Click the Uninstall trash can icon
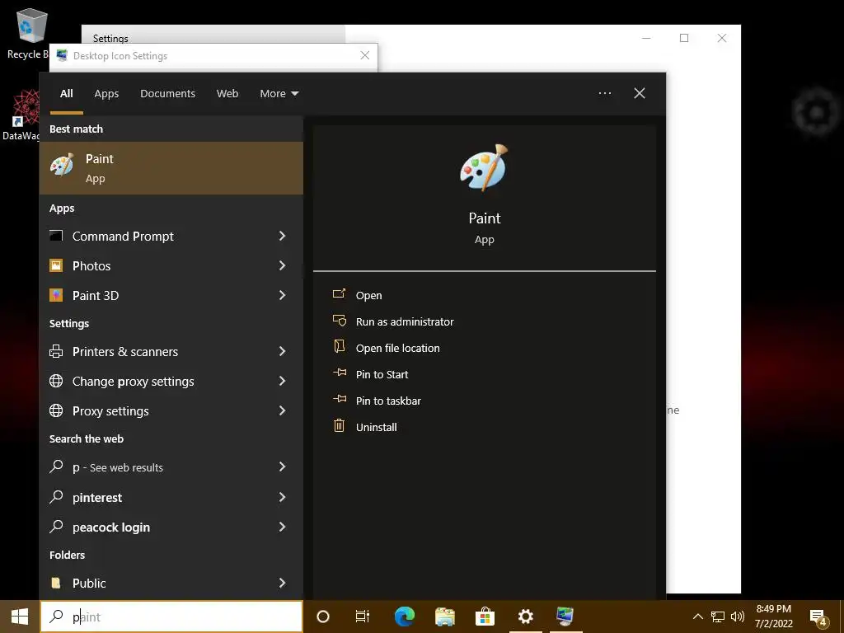 (339, 426)
